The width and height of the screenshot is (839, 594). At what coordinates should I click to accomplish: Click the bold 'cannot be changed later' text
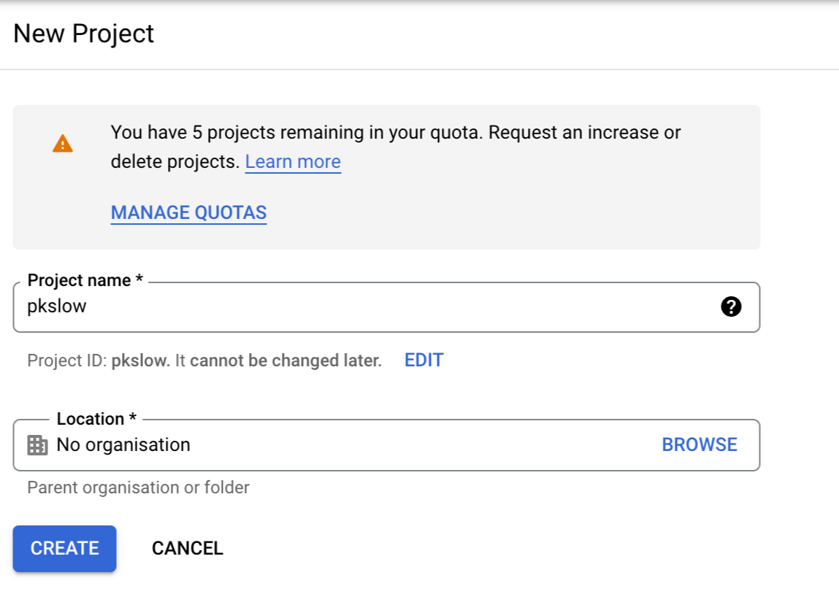pyautogui.click(x=286, y=360)
